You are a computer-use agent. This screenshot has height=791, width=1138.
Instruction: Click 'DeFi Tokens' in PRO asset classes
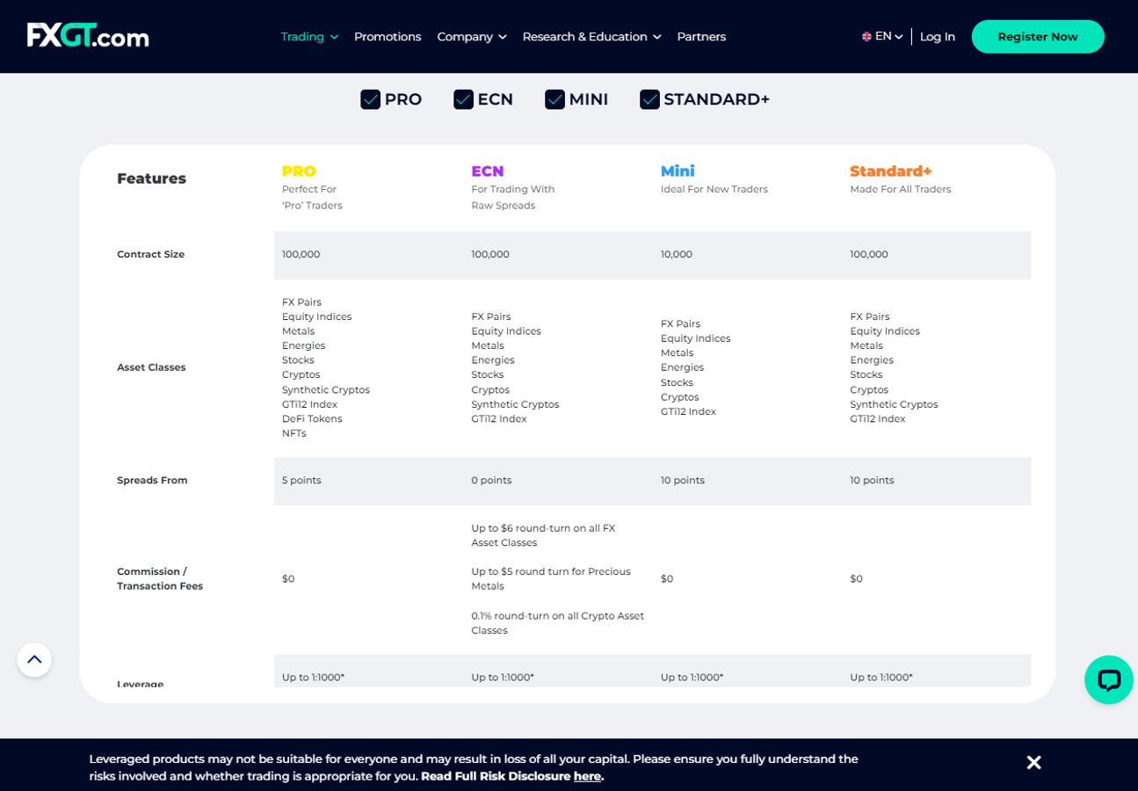pos(312,418)
